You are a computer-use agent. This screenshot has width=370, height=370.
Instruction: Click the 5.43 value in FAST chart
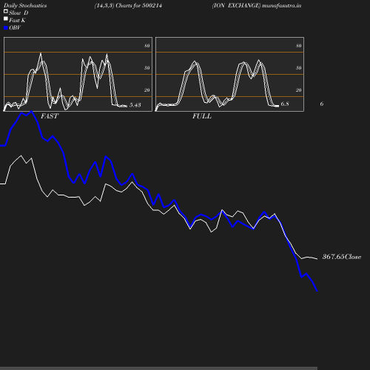(x=135, y=105)
